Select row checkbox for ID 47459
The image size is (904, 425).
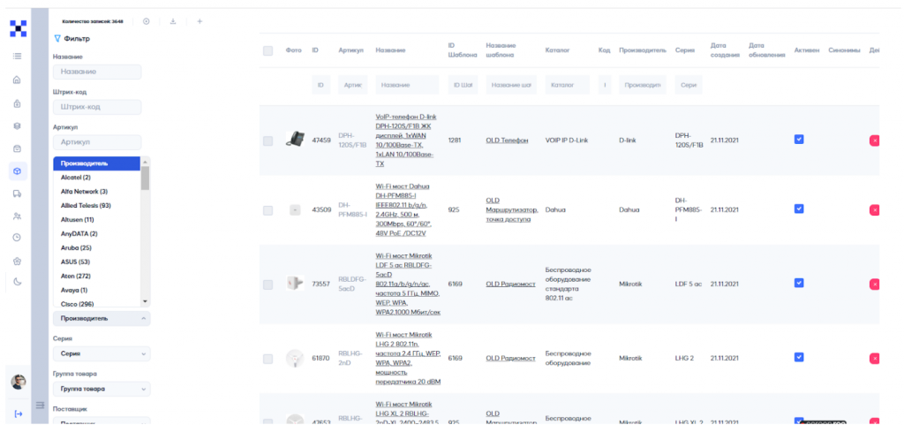pyautogui.click(x=267, y=140)
